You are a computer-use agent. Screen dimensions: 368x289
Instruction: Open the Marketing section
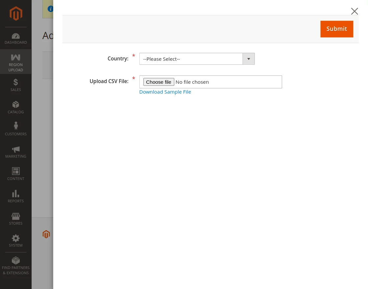(x=15, y=152)
